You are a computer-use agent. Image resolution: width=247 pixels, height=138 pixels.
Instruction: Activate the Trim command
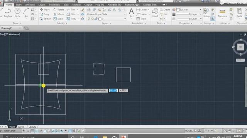click(x=71, y=10)
